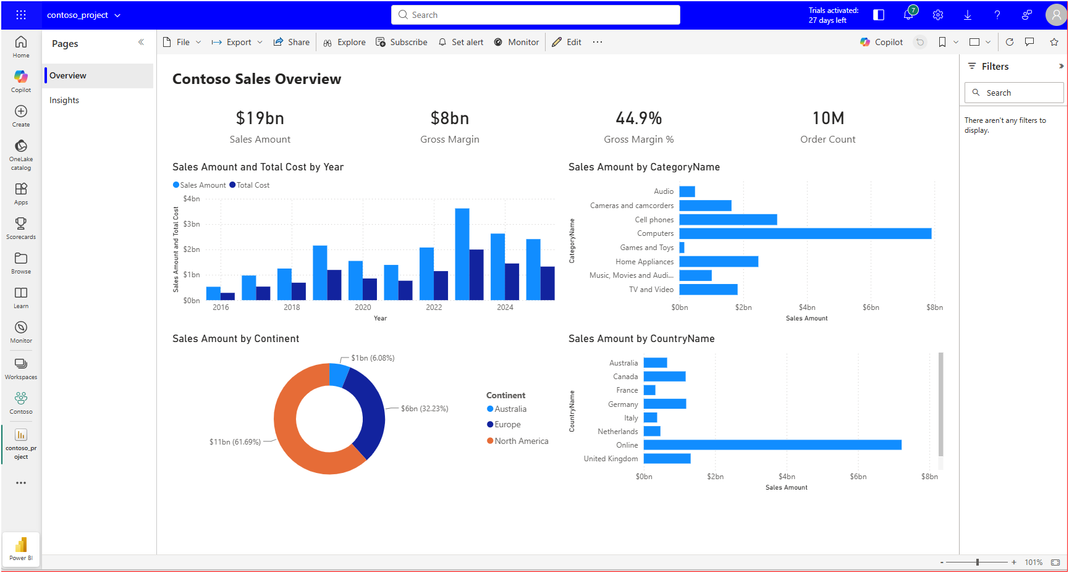
Task: Open settings gear icon
Action: [938, 15]
